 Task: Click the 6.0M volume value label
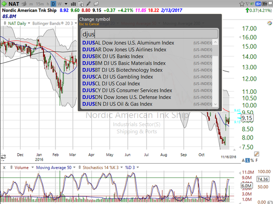247,185
